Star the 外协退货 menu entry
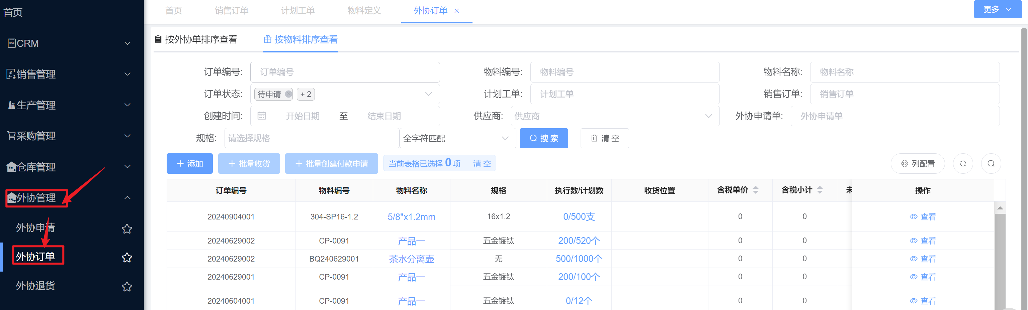The image size is (1028, 310). [127, 287]
